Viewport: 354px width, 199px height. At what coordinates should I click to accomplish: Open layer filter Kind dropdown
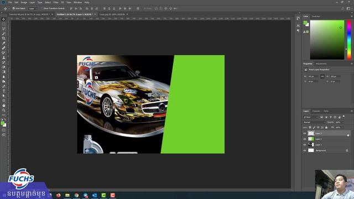tap(311, 117)
